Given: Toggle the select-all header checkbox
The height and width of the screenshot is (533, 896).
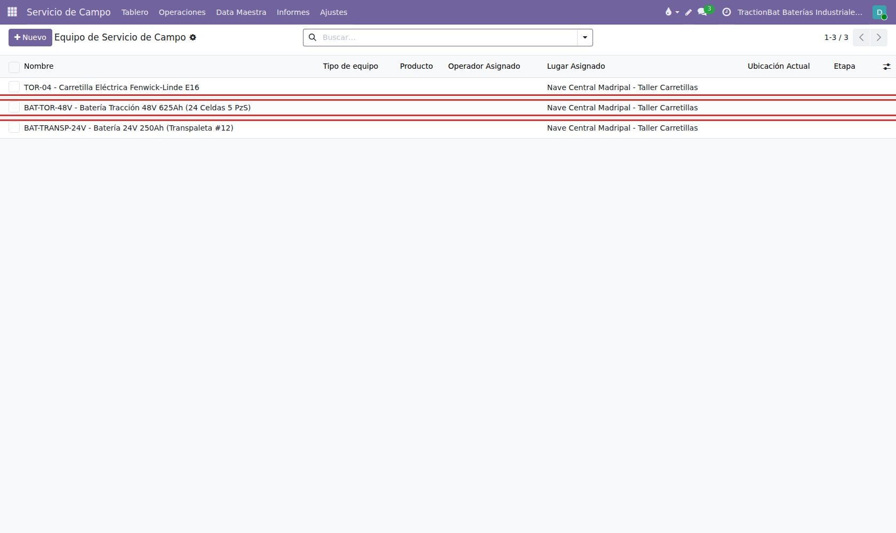Looking at the screenshot, I should tap(14, 67).
